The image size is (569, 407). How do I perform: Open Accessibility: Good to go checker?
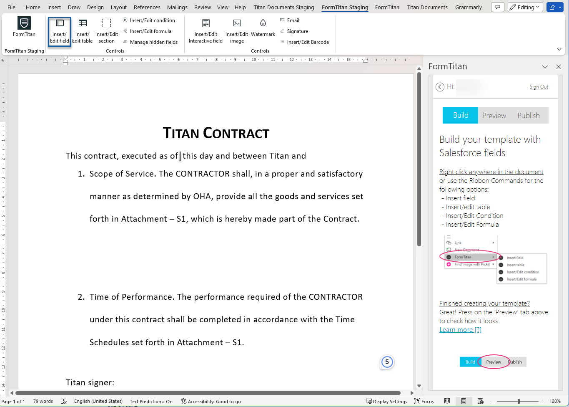click(x=211, y=402)
